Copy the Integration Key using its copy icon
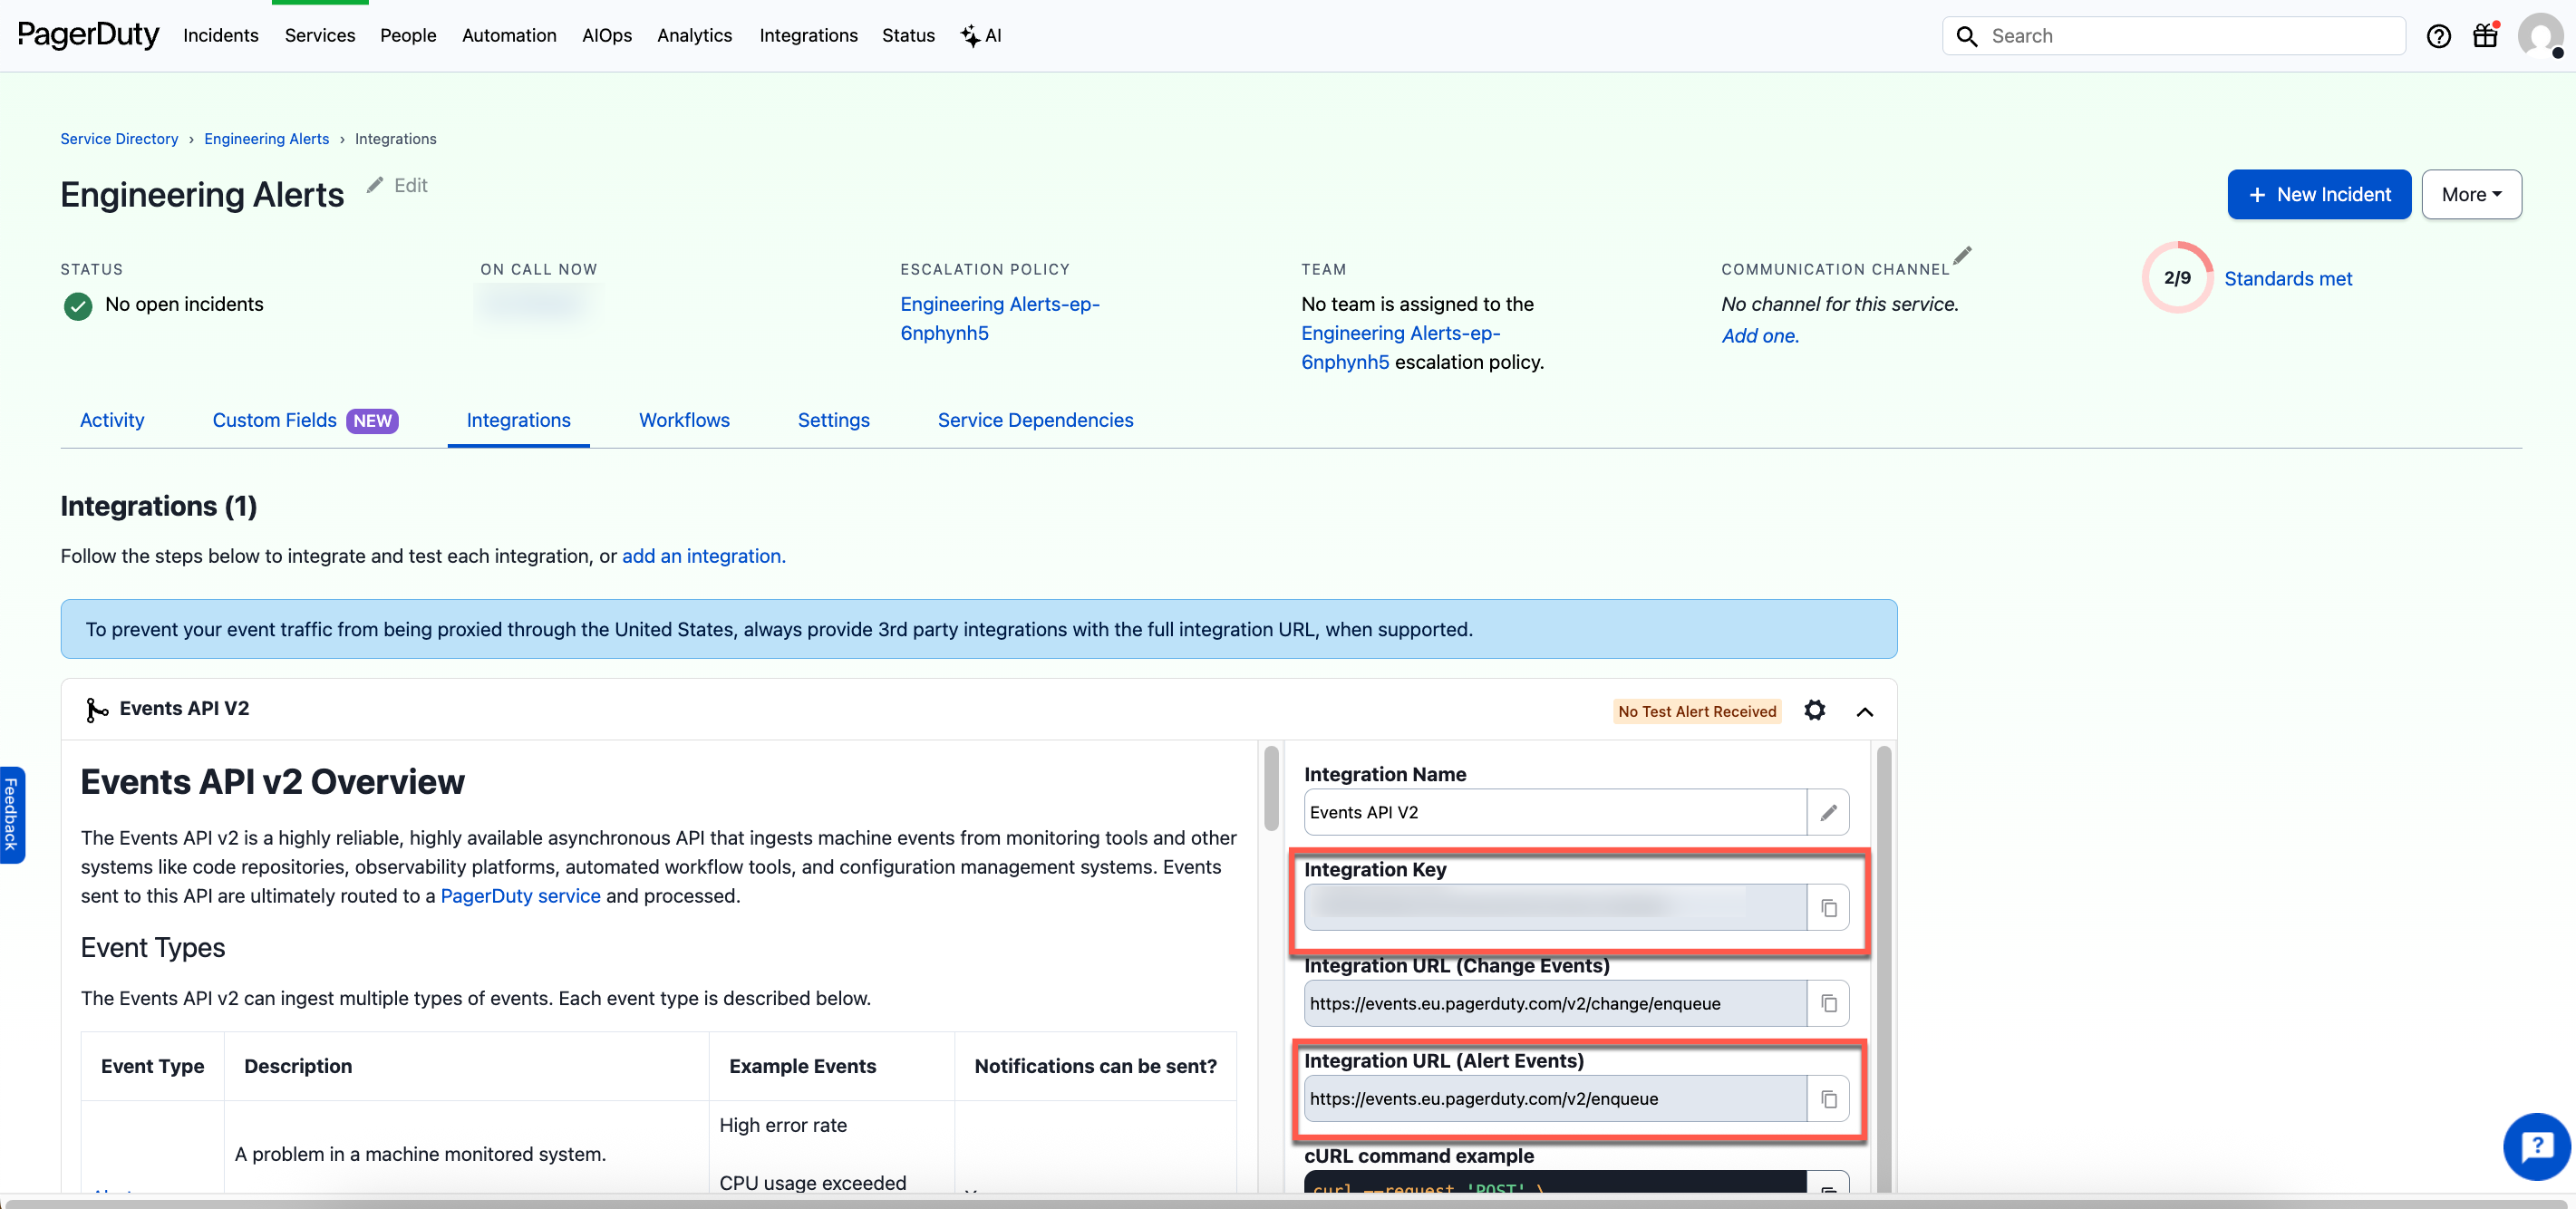This screenshot has width=2576, height=1209. coord(1830,908)
